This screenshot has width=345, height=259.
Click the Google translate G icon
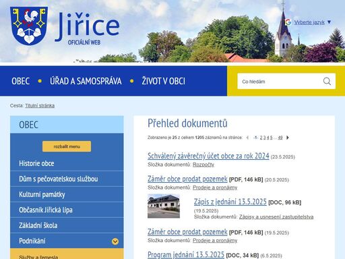point(288,22)
